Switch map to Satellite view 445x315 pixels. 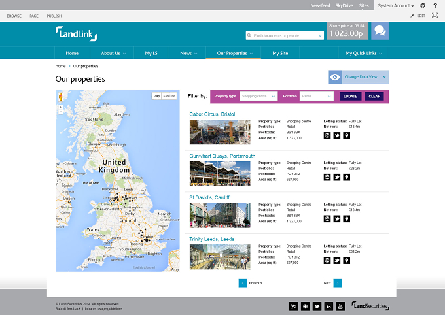(x=169, y=96)
